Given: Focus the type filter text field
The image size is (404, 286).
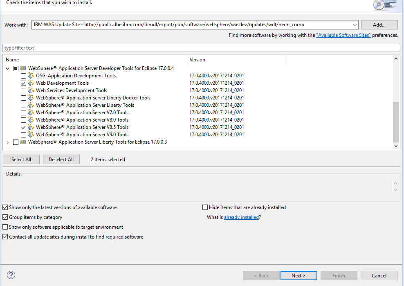Looking at the screenshot, I should [201, 48].
